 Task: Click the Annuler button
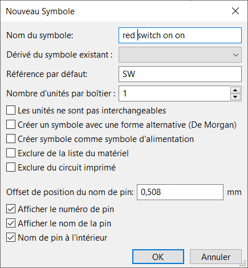[x=216, y=257]
